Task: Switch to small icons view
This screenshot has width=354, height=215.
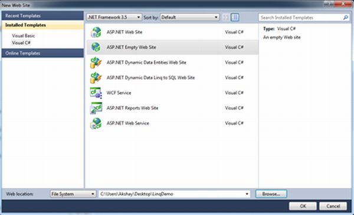Action: (225, 17)
